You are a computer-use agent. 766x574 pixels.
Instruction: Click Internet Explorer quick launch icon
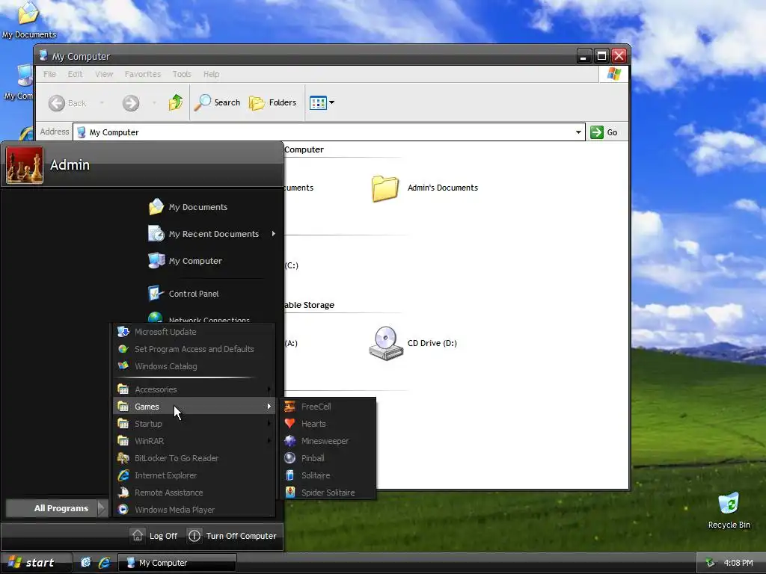click(x=104, y=562)
